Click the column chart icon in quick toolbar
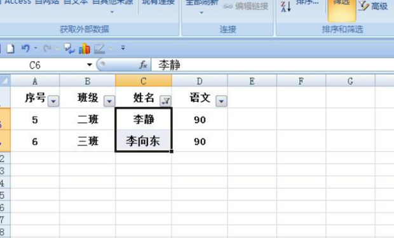394x238 pixels. tap(85, 48)
